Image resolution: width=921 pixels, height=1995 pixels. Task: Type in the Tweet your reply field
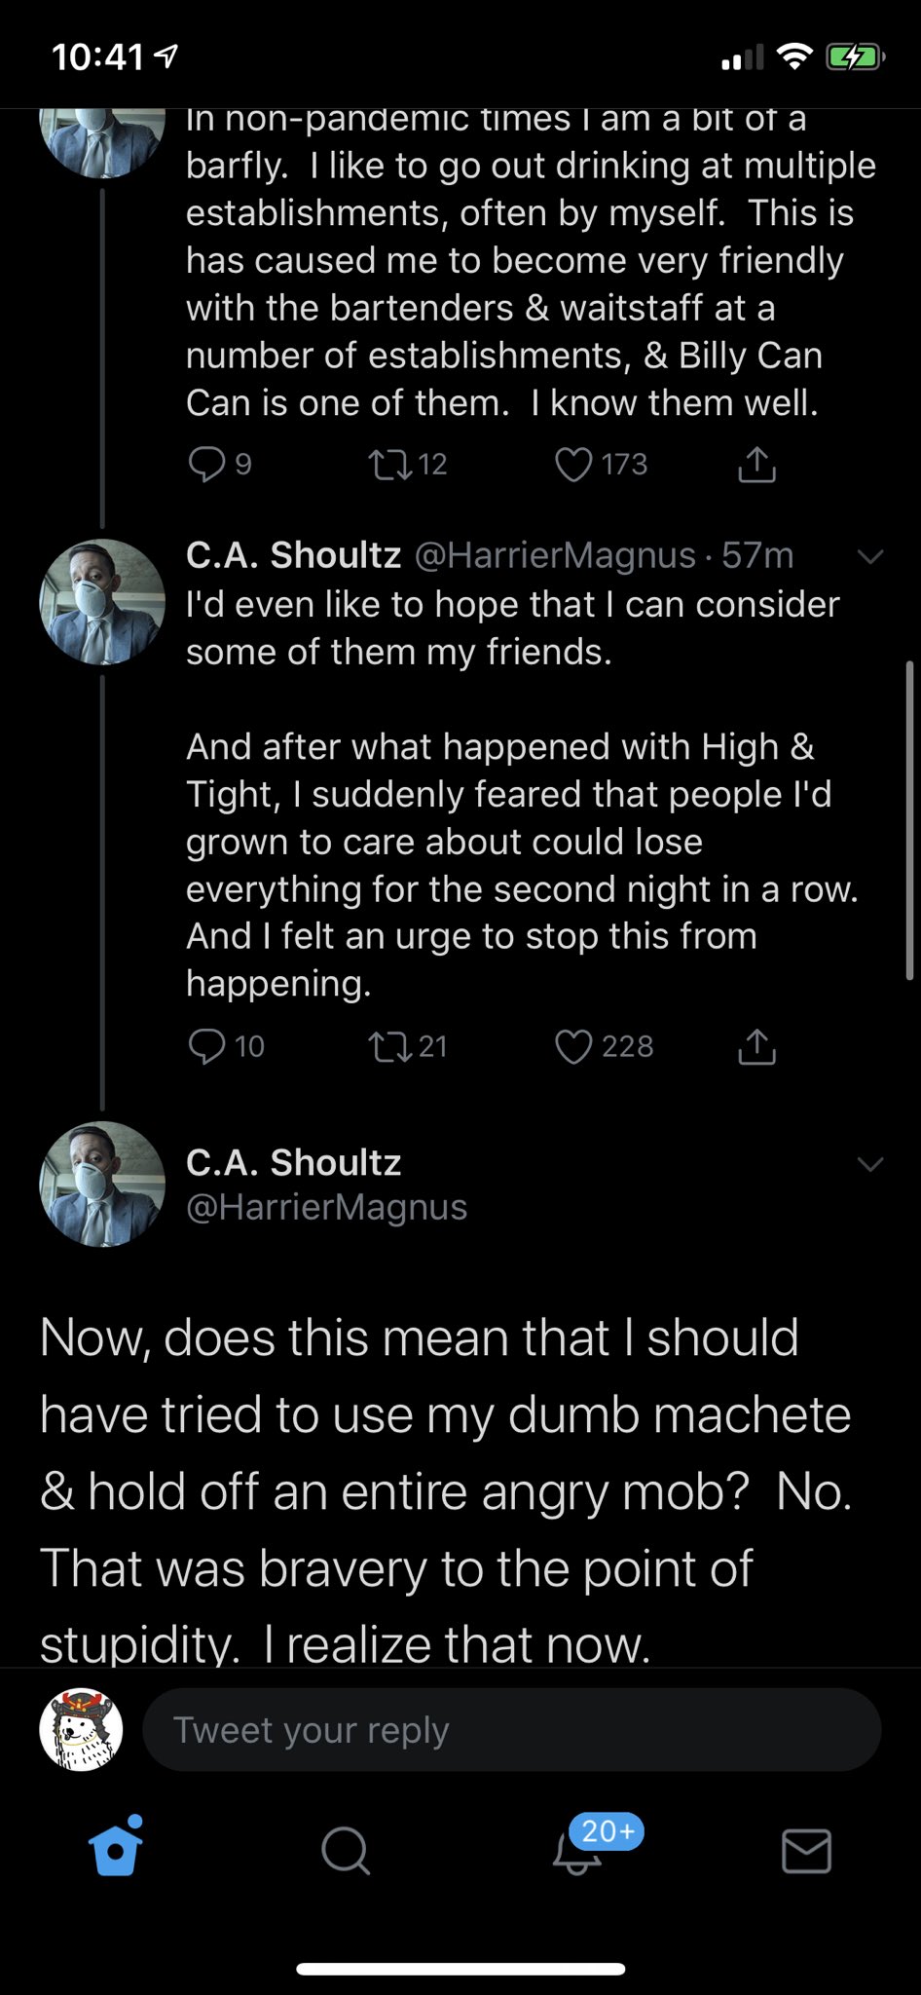[511, 1730]
